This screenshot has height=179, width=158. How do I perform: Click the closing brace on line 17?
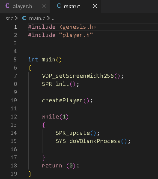click(x=44, y=158)
